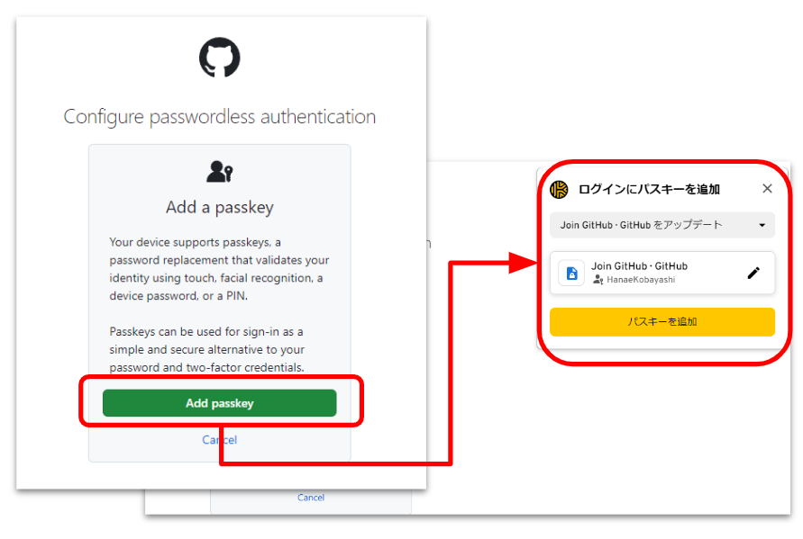Click the small passkey user icon beside HanaeKobayashi
The image size is (803, 539).
coord(598,280)
